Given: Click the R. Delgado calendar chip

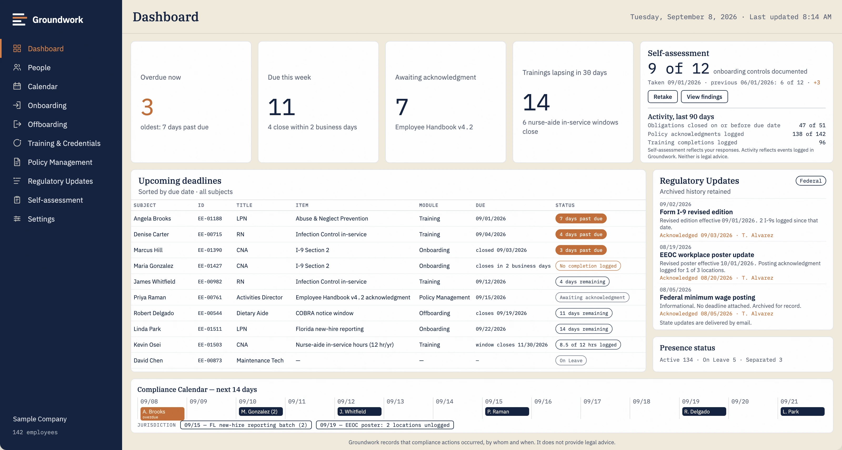Looking at the screenshot, I should pyautogui.click(x=704, y=411).
